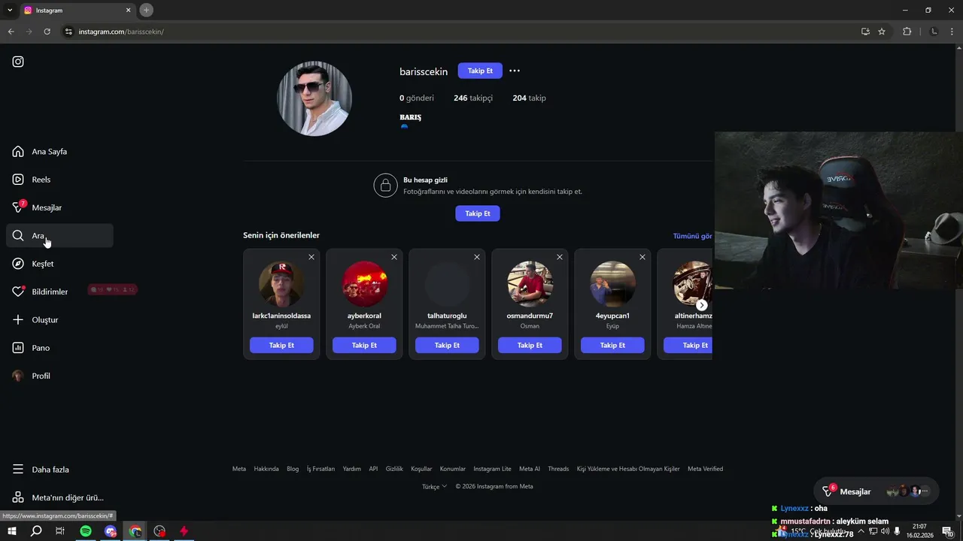Open Türkçe language dropdown
The image size is (963, 541).
click(434, 487)
